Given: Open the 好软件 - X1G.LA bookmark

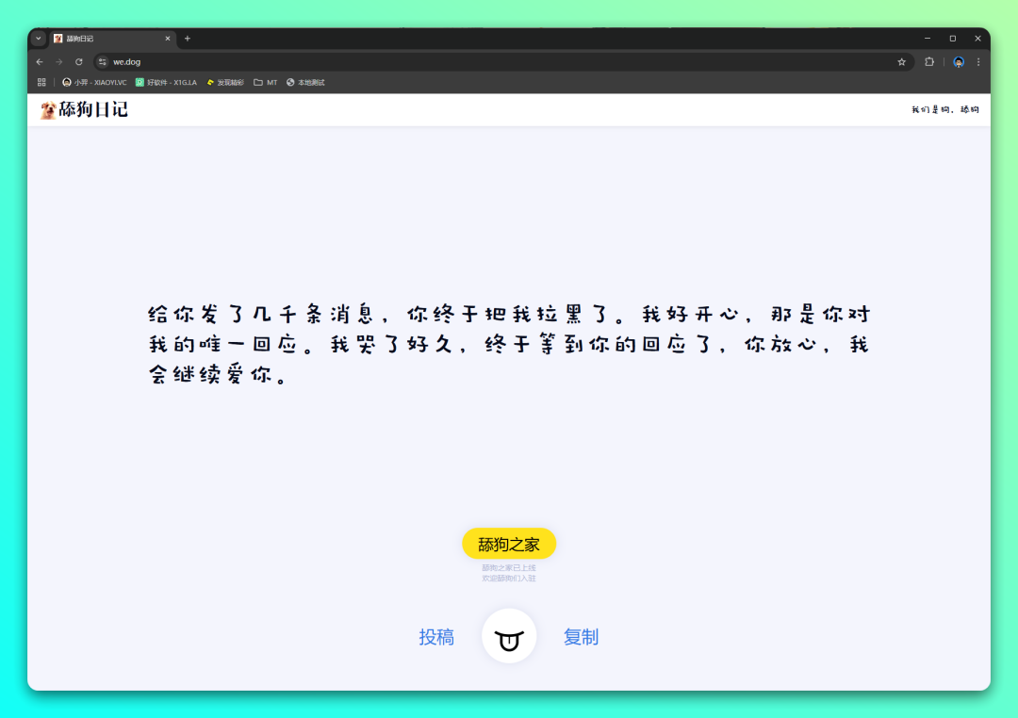Looking at the screenshot, I should coord(166,82).
